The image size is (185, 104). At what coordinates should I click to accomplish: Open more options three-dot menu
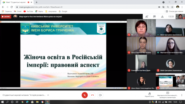coord(182,95)
